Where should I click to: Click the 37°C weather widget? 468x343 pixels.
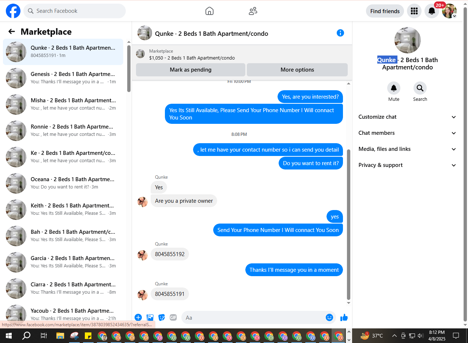pyautogui.click(x=372, y=335)
